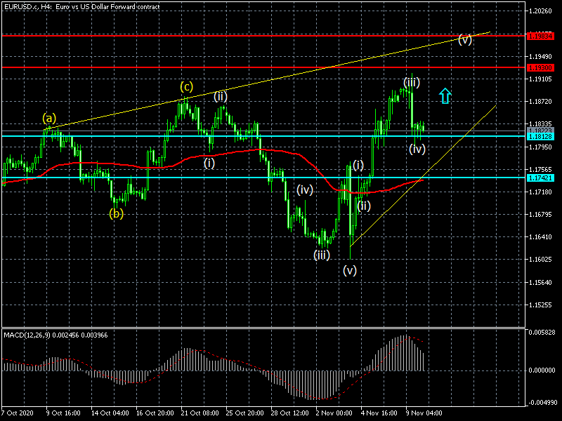Select the (iii) label under the late-October low
Image resolution: width=562 pixels, height=421 pixels.
click(x=322, y=255)
